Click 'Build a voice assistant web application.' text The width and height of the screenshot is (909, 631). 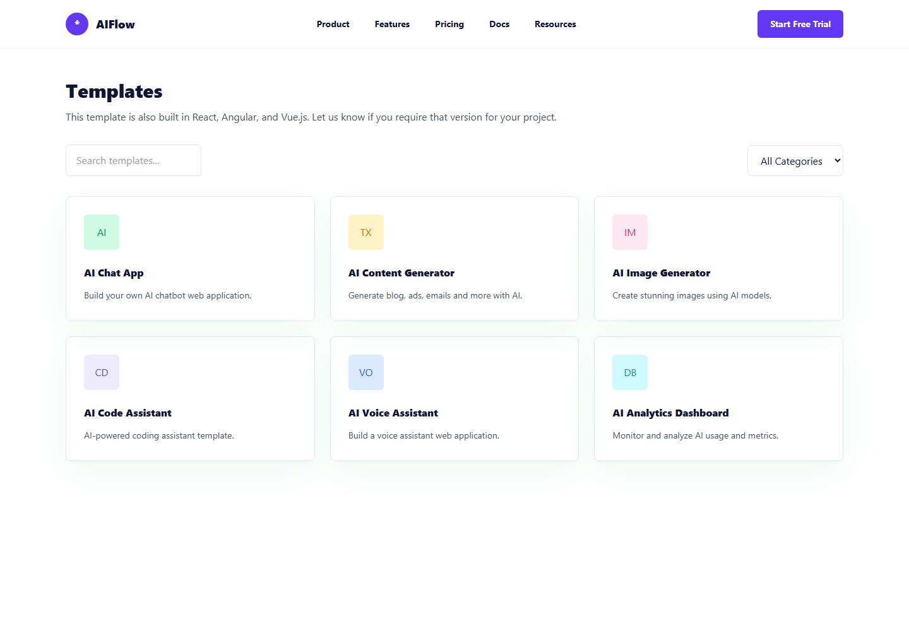pos(424,435)
